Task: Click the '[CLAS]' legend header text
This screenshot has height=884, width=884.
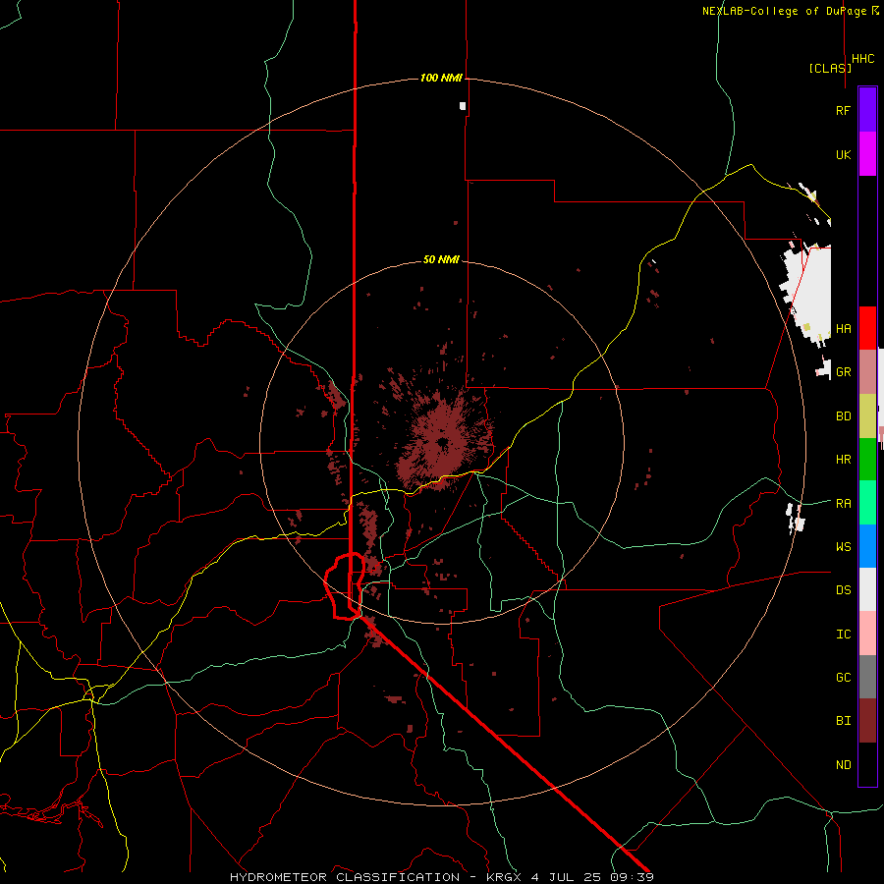Action: (830, 68)
